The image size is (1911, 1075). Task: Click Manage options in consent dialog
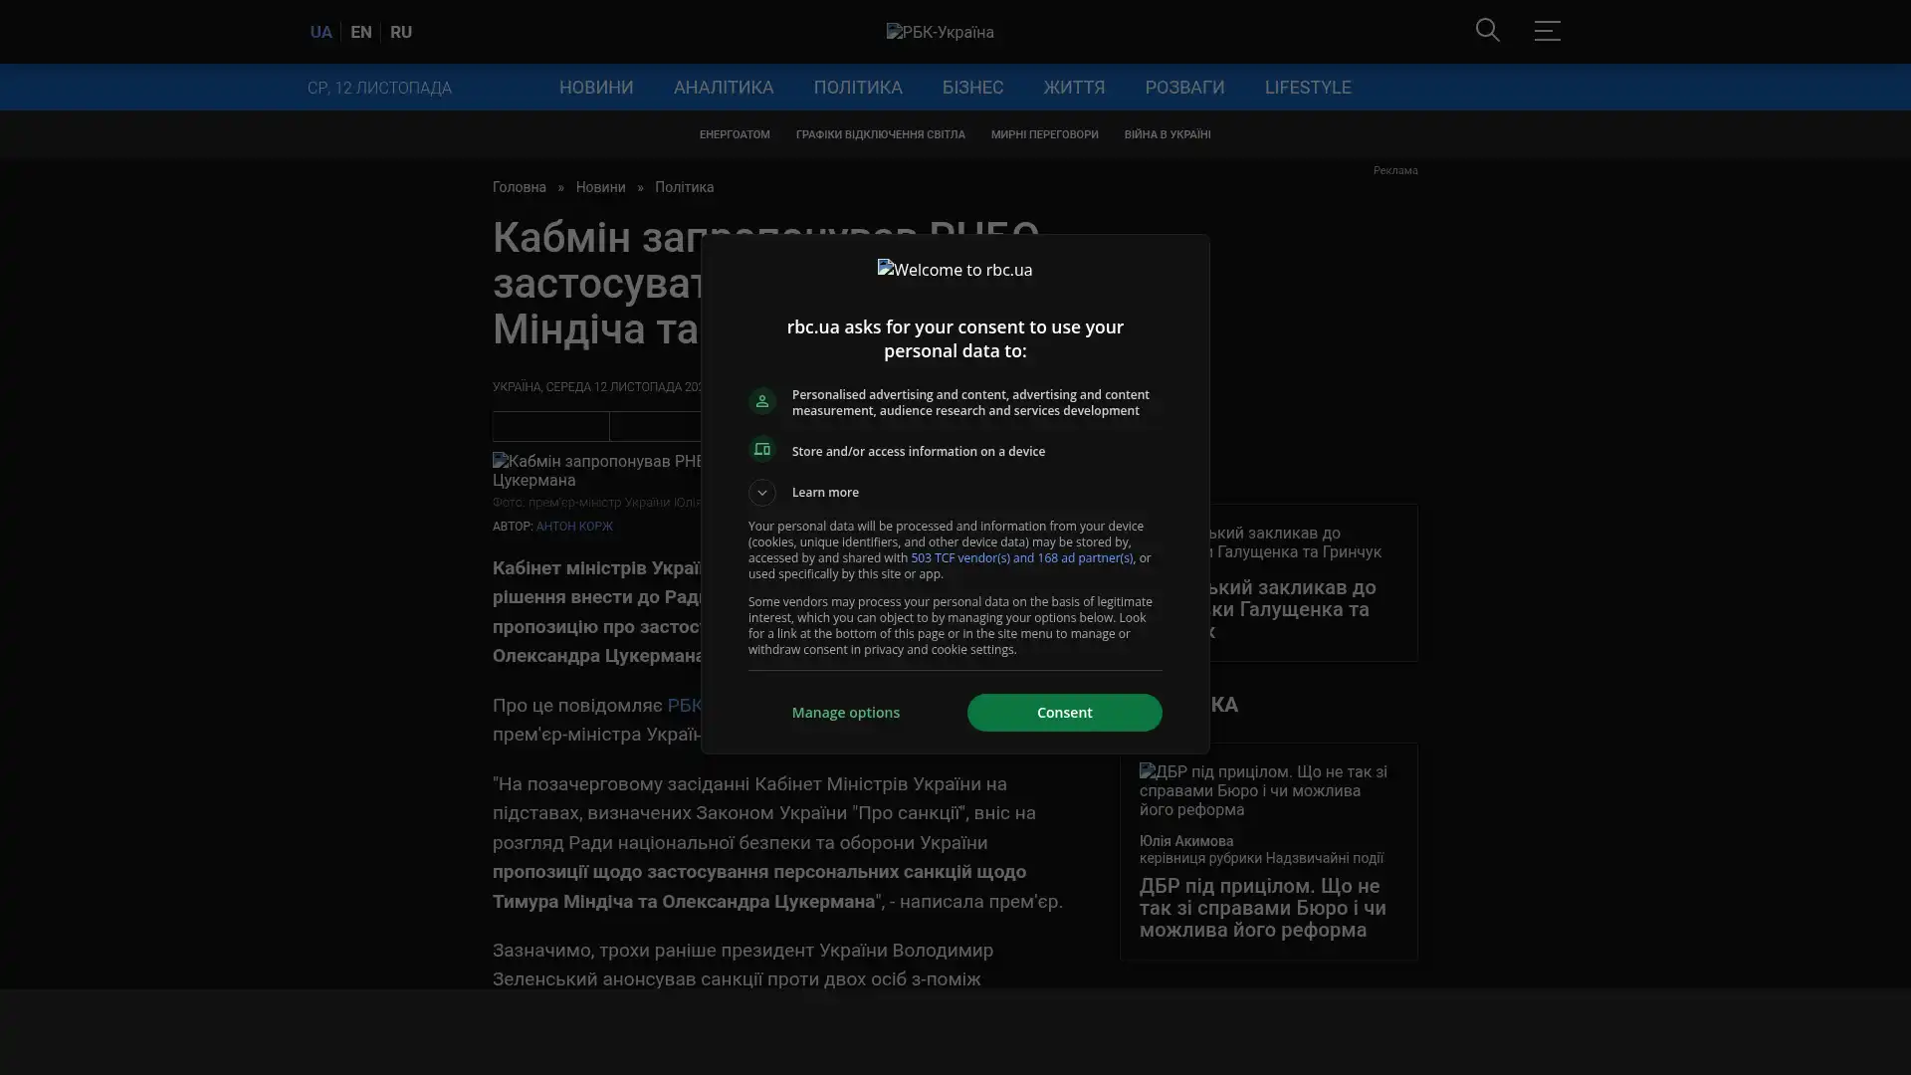(845, 713)
